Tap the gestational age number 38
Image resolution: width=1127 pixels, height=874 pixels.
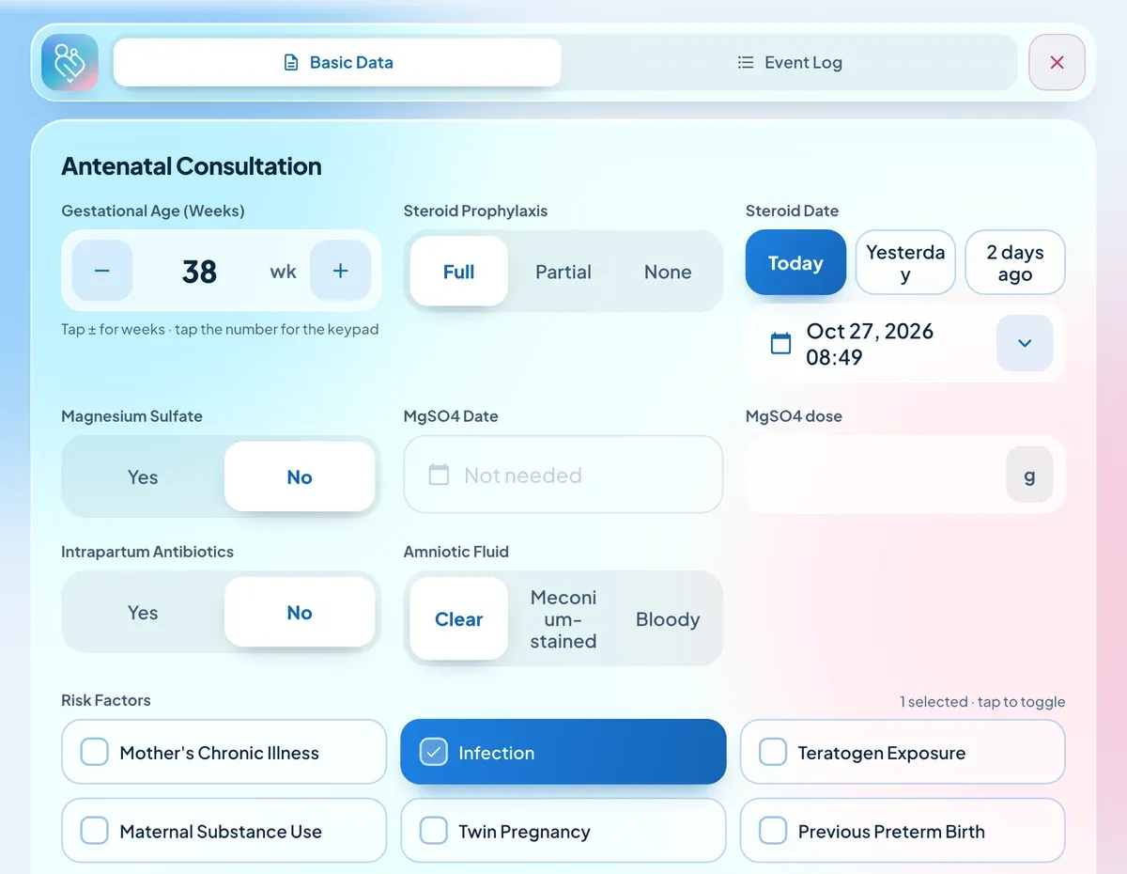pos(199,272)
